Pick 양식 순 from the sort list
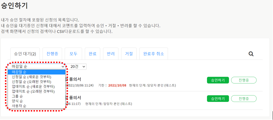Image resolution: width=273 pixels, height=120 pixels. coord(17,101)
